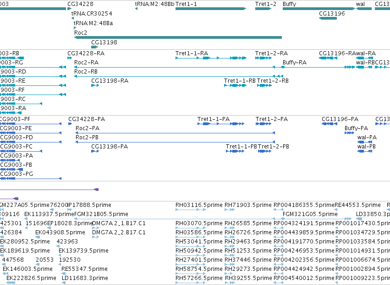Viewport: 390px width, 285px height.
Task: Select the Buffy gene feature
Action: [x=319, y=9]
